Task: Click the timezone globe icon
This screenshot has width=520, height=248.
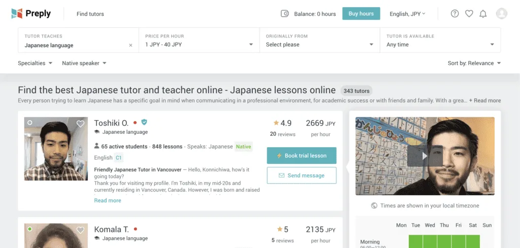Action: point(374,205)
